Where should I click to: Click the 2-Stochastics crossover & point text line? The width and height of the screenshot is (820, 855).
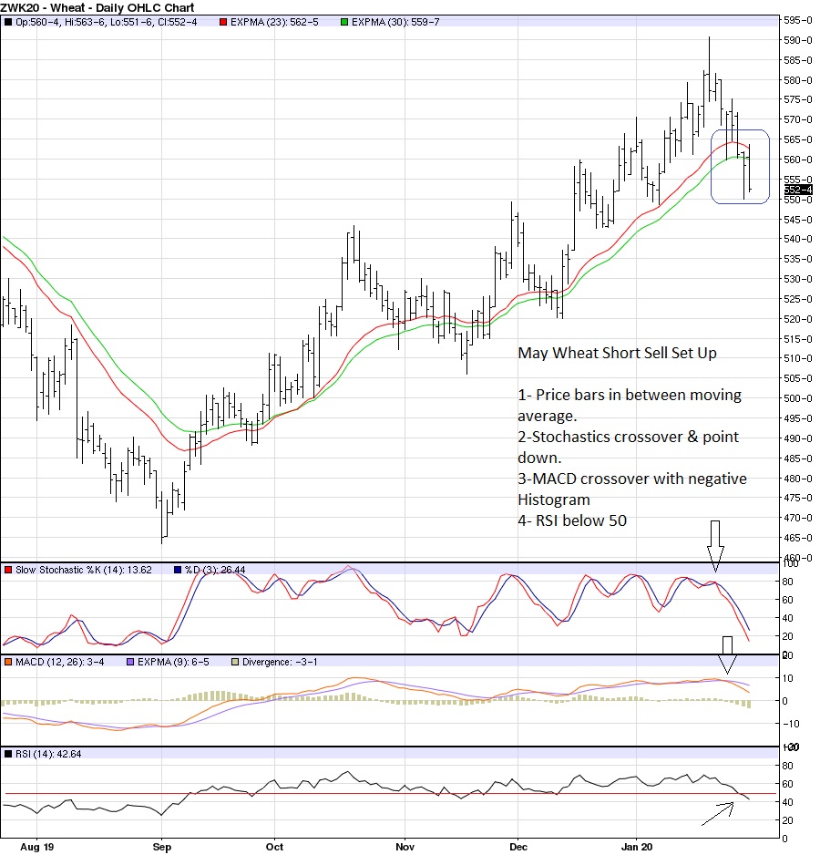coord(629,438)
